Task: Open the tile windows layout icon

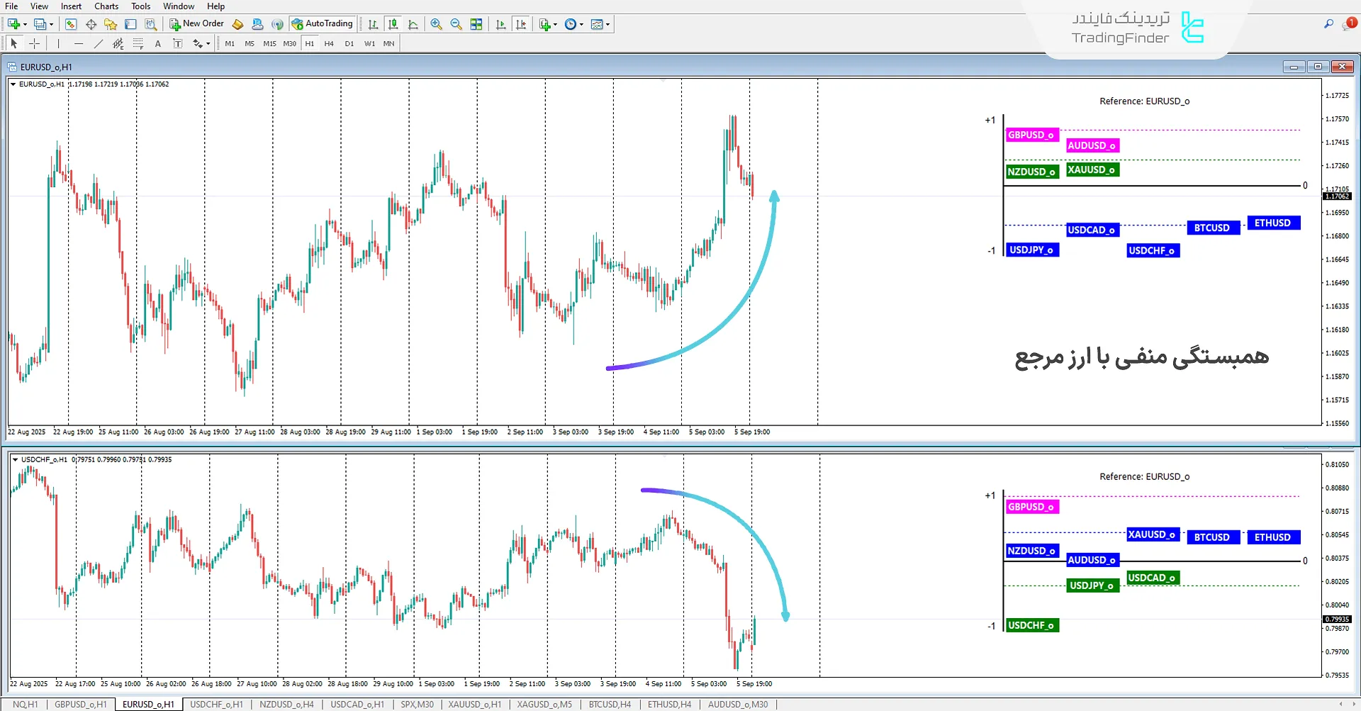Action: [x=476, y=24]
